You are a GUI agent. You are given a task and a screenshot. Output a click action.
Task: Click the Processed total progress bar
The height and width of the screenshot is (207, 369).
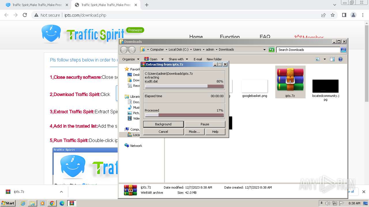click(x=184, y=115)
